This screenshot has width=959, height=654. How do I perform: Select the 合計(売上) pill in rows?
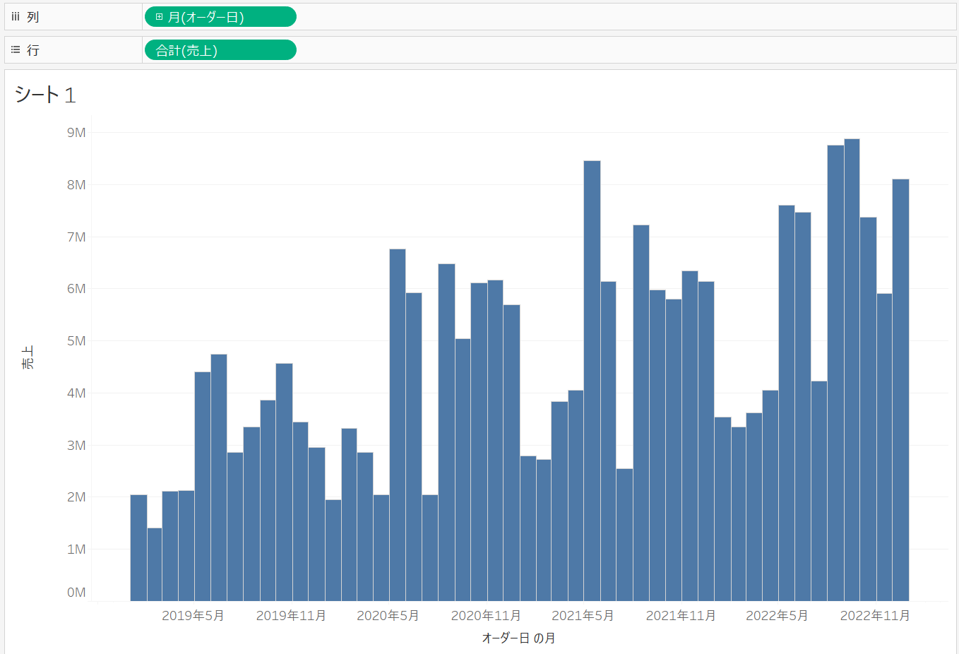point(220,50)
